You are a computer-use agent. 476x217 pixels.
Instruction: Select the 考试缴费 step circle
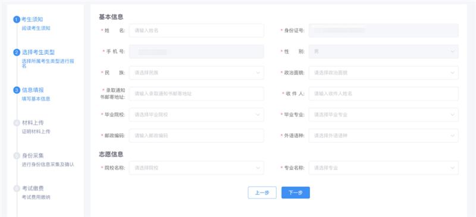[x=17, y=188]
